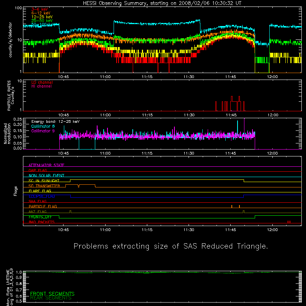
Task: Click the 11:45 tick under particle rates plot
Action: pos(231,115)
